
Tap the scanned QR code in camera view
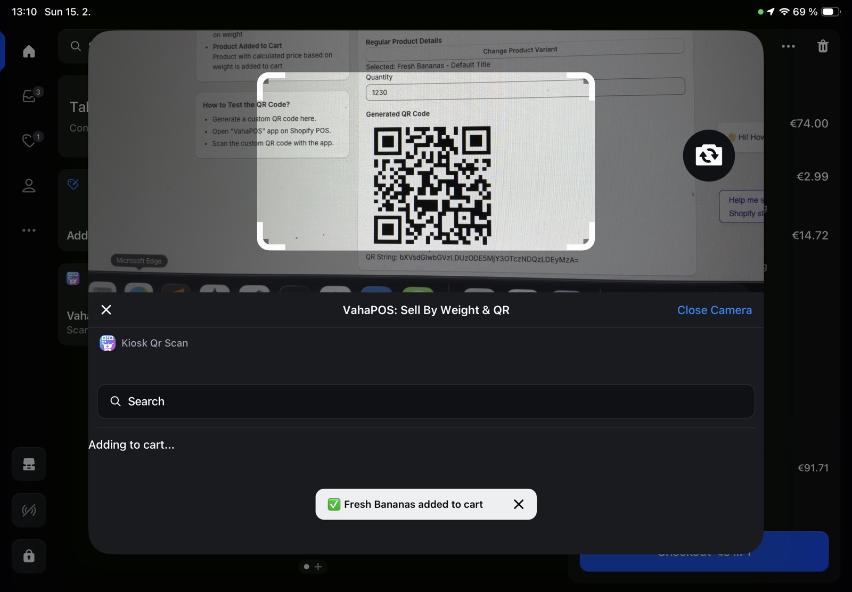(432, 185)
